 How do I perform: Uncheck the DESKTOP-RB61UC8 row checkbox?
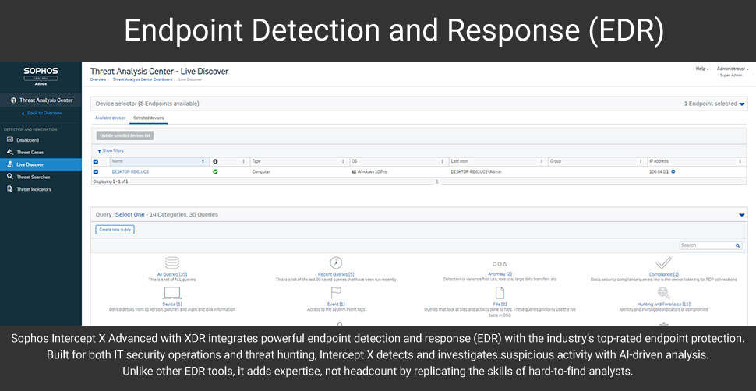pyautogui.click(x=95, y=172)
